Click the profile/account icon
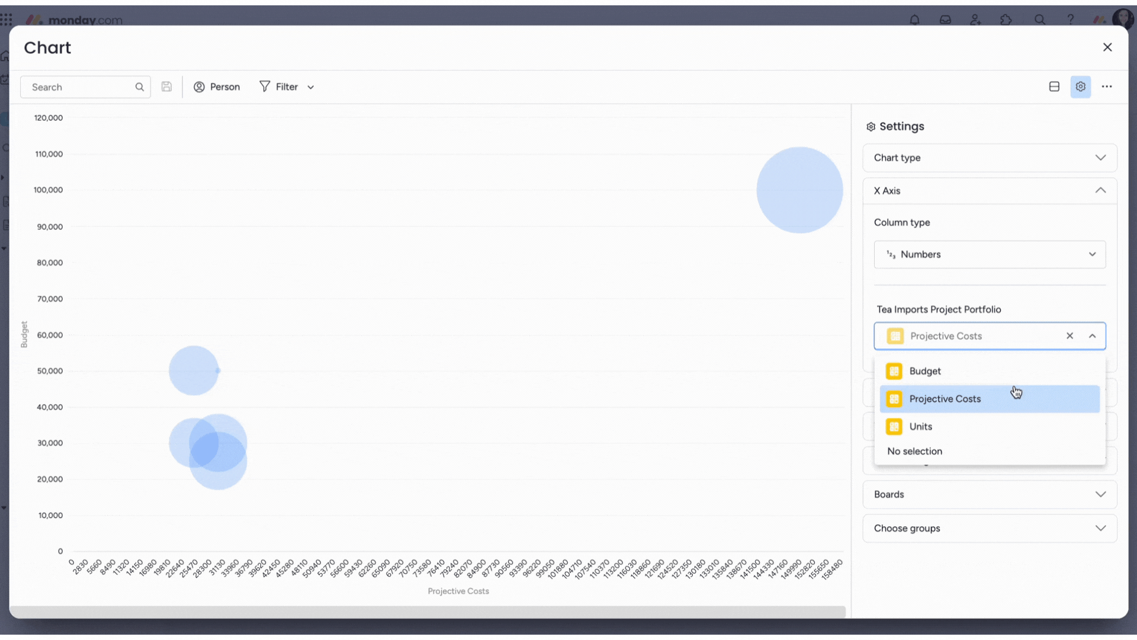This screenshot has height=640, width=1137. (x=1122, y=19)
